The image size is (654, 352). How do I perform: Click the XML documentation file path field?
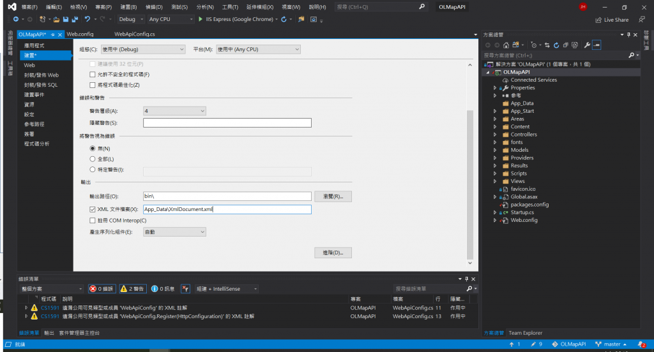click(x=227, y=209)
